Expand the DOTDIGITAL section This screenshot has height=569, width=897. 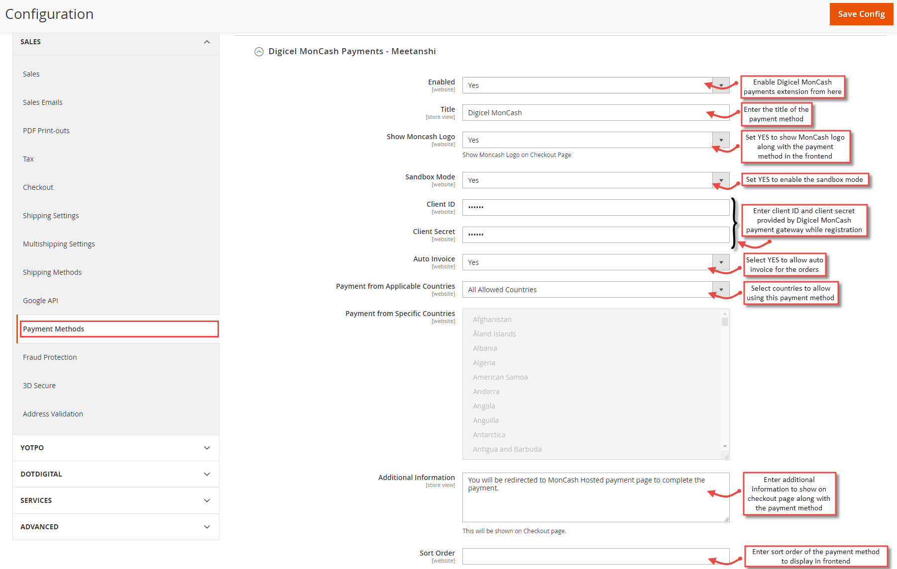(x=116, y=474)
